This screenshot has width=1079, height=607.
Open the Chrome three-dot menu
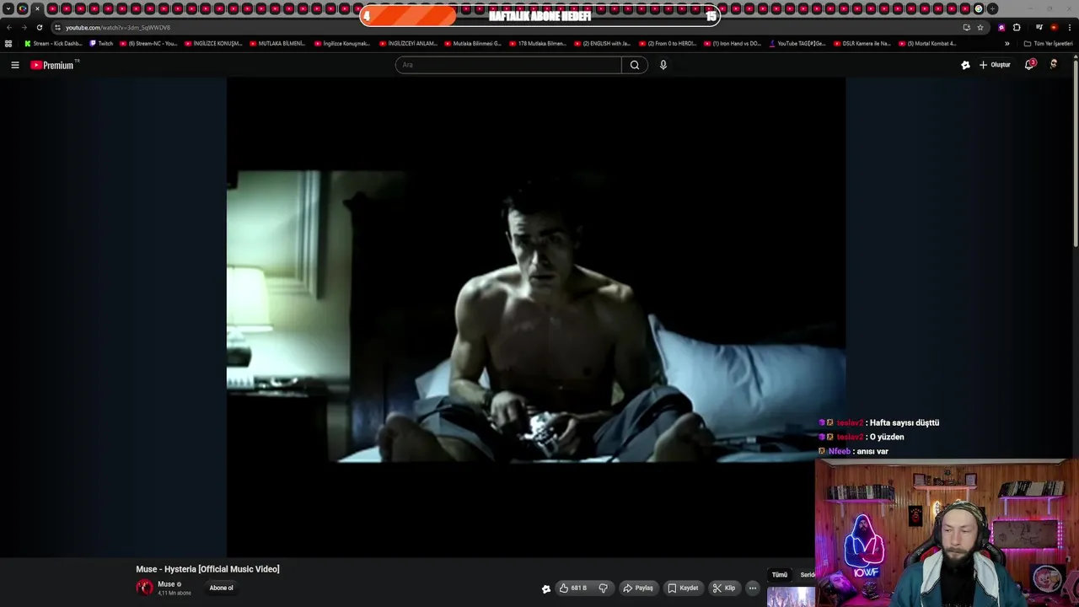pos(1068,27)
